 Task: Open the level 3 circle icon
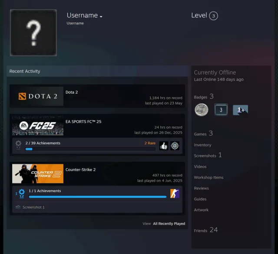[213, 16]
